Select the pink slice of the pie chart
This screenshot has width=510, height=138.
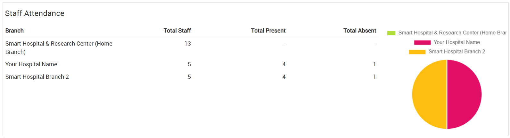(465, 94)
